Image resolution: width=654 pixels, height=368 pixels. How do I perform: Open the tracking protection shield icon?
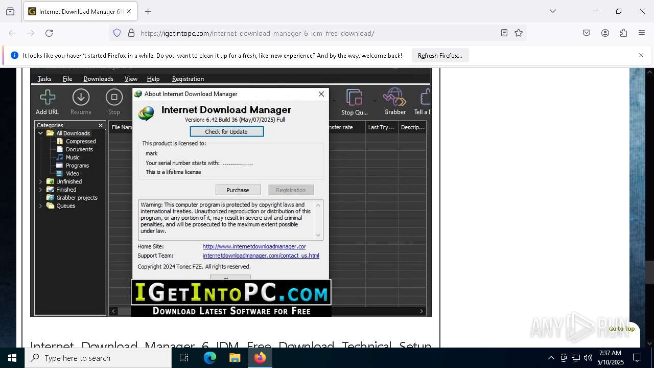tap(117, 33)
